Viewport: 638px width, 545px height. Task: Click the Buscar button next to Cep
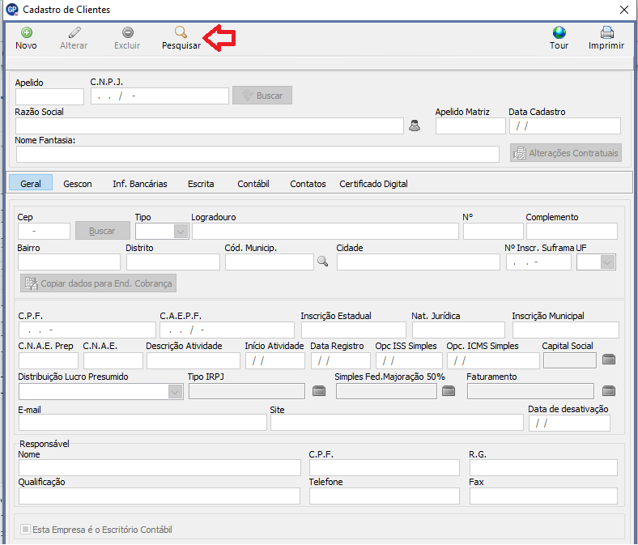102,232
